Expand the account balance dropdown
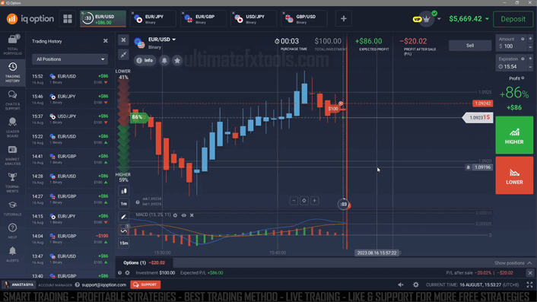 pyautogui.click(x=487, y=19)
